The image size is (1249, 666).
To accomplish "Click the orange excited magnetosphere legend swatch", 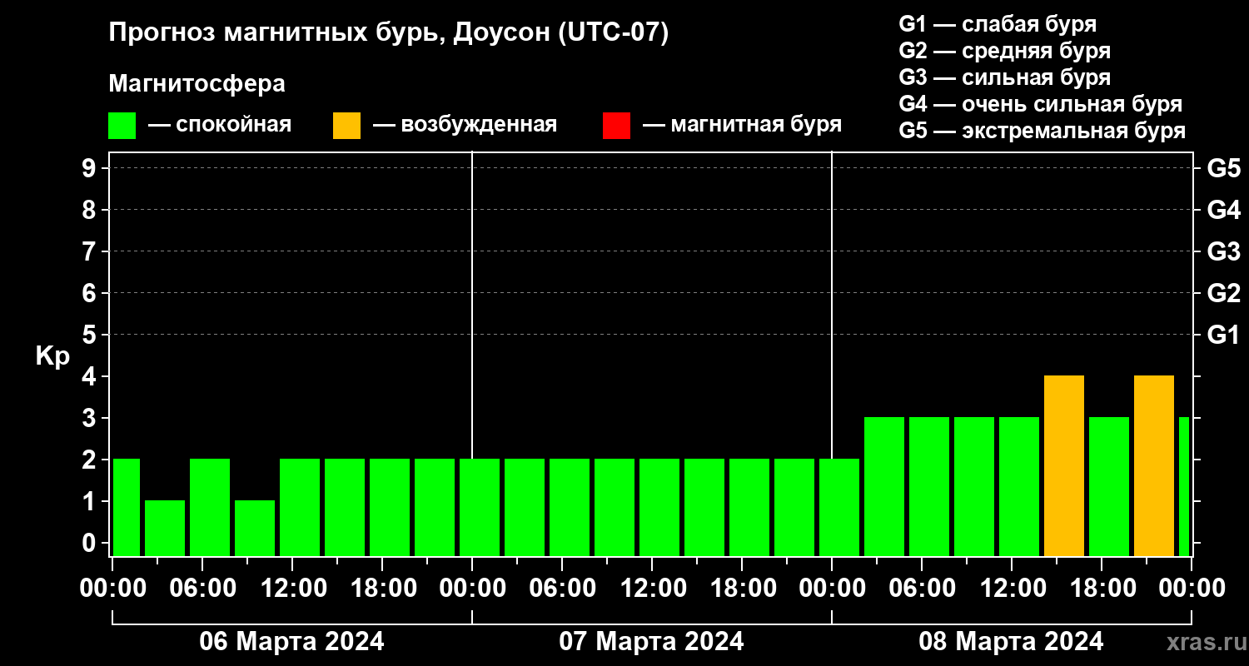I will click(x=346, y=126).
